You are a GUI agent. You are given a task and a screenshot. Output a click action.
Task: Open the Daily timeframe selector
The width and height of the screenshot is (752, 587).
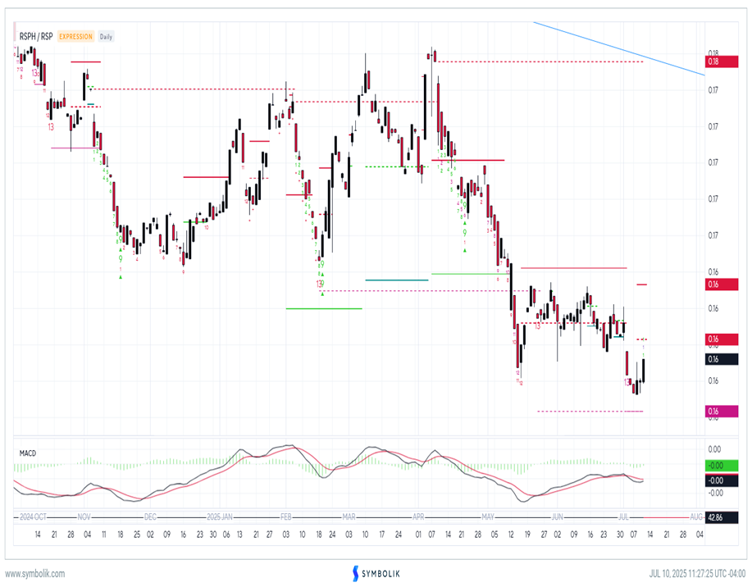pyautogui.click(x=107, y=36)
